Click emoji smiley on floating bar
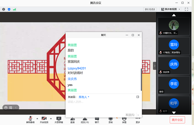This screenshot has width=194, height=125. click(6, 108)
